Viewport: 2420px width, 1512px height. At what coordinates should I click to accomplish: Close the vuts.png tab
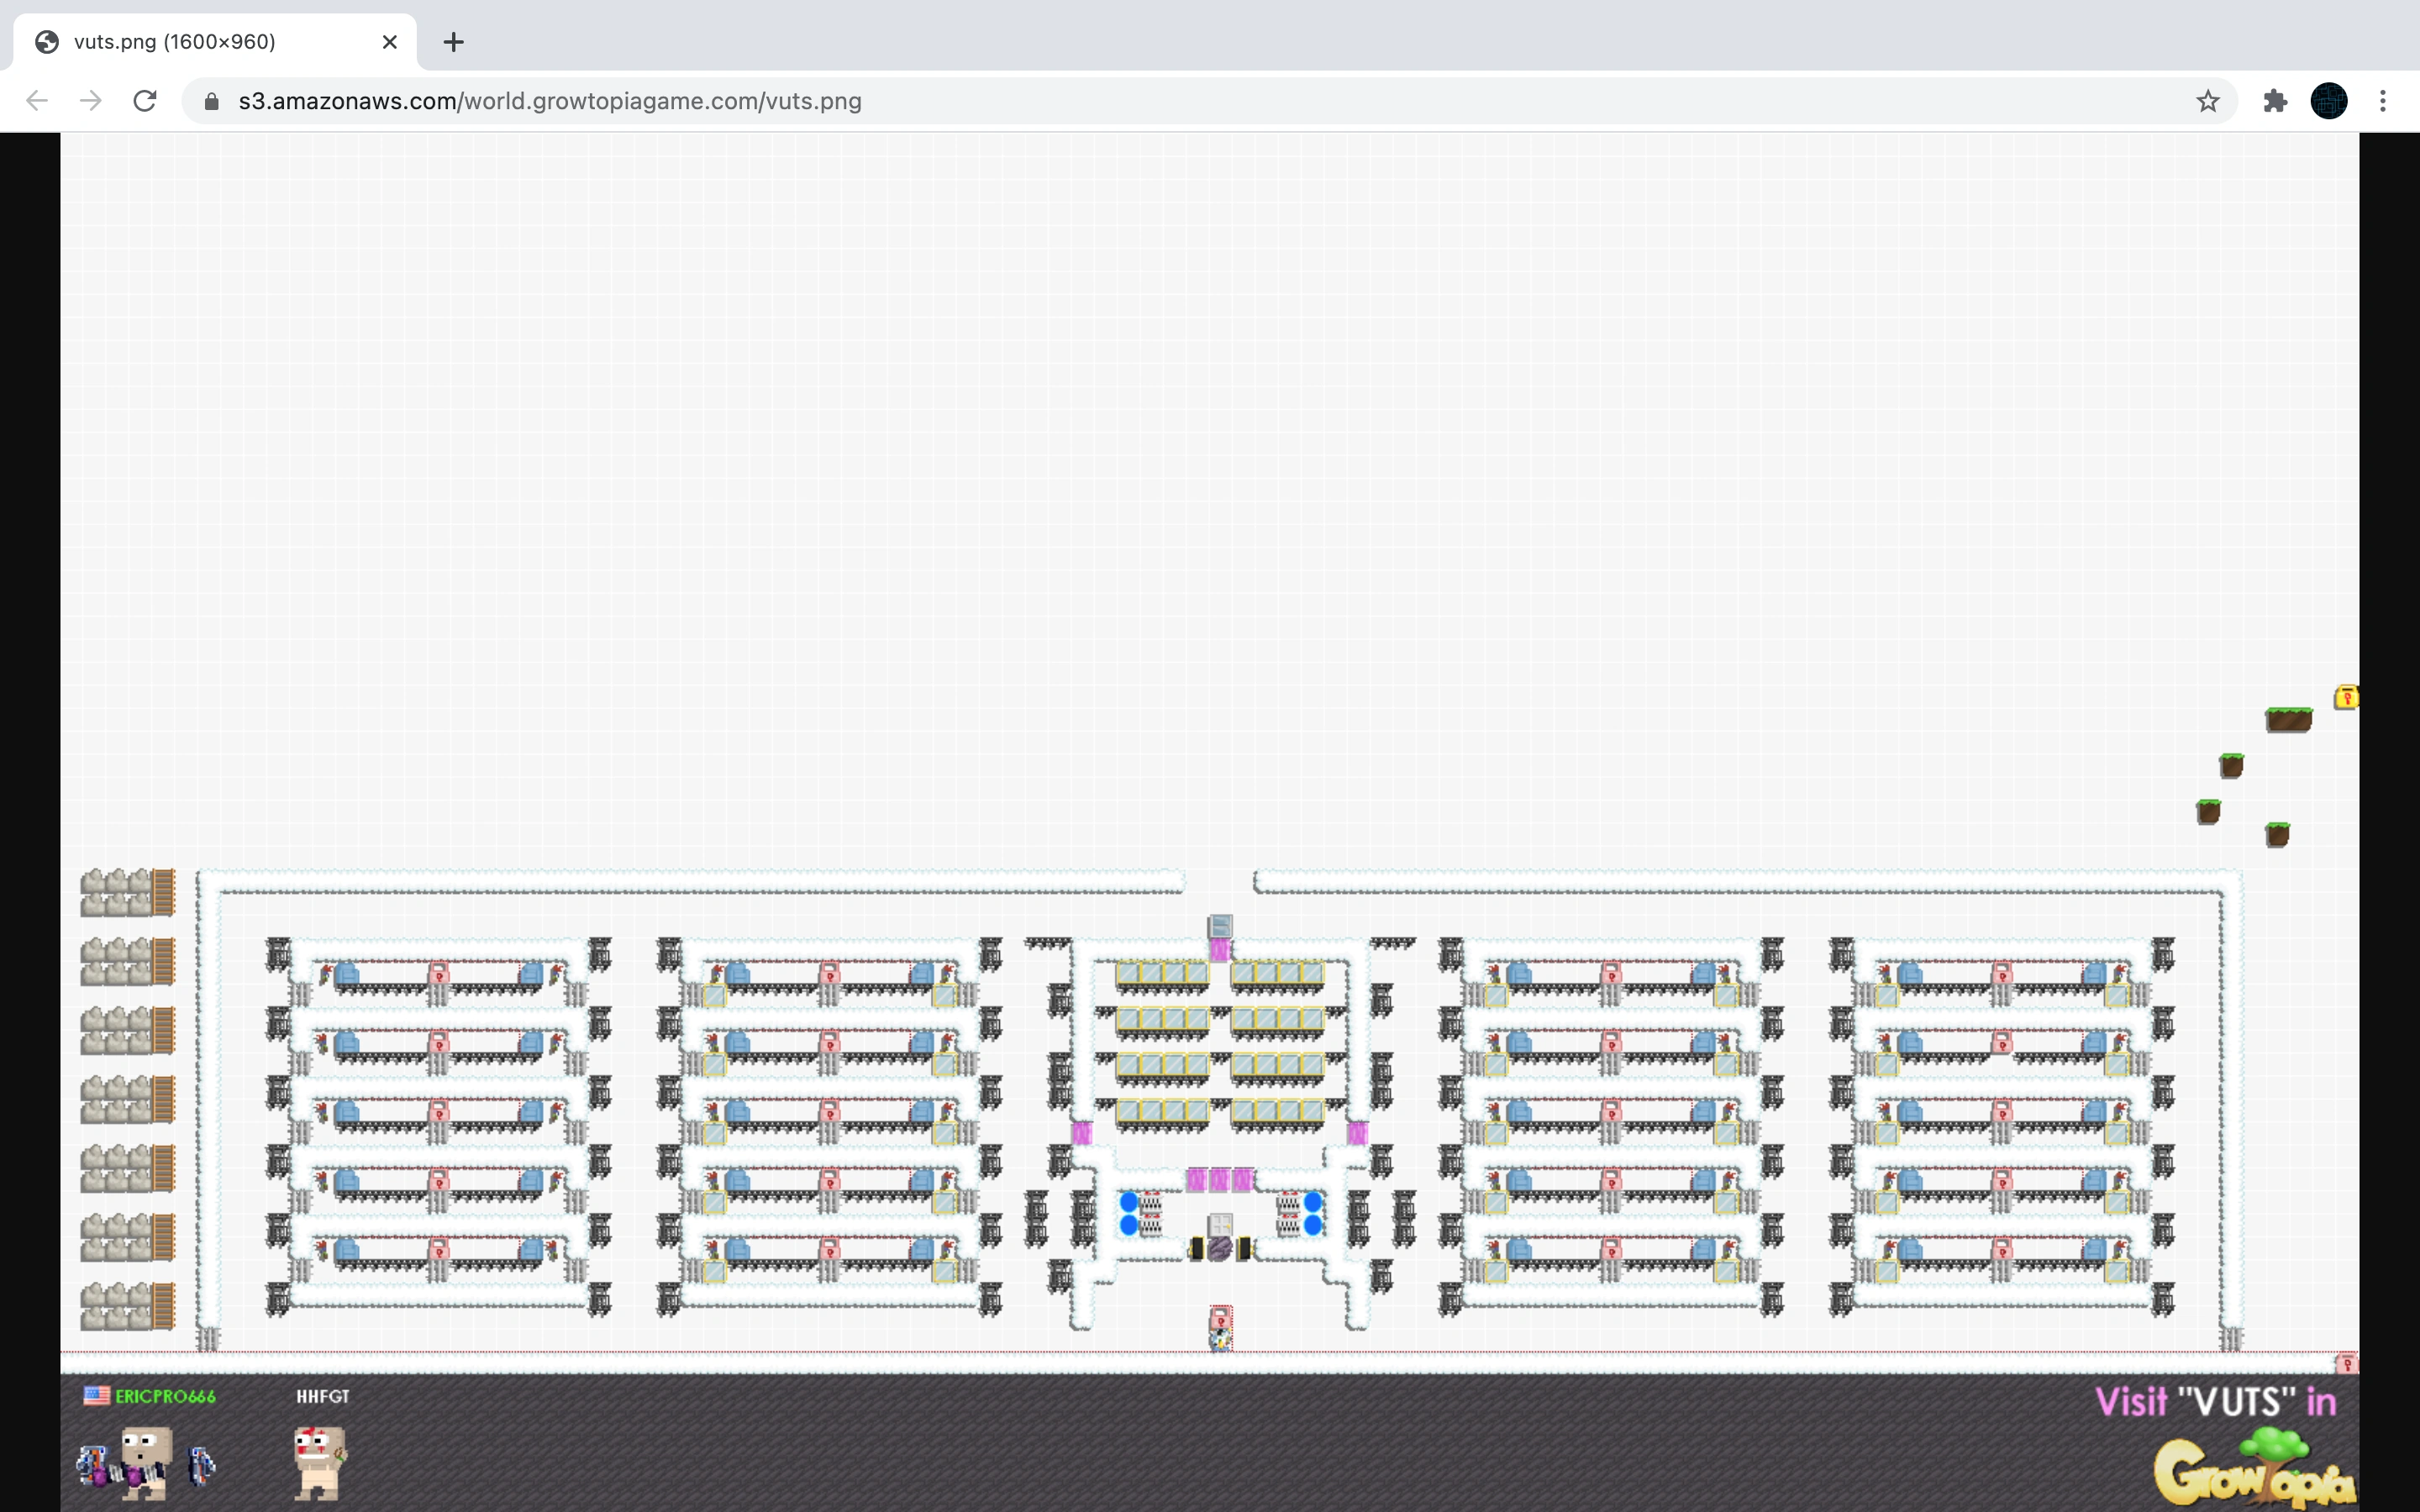click(x=390, y=42)
